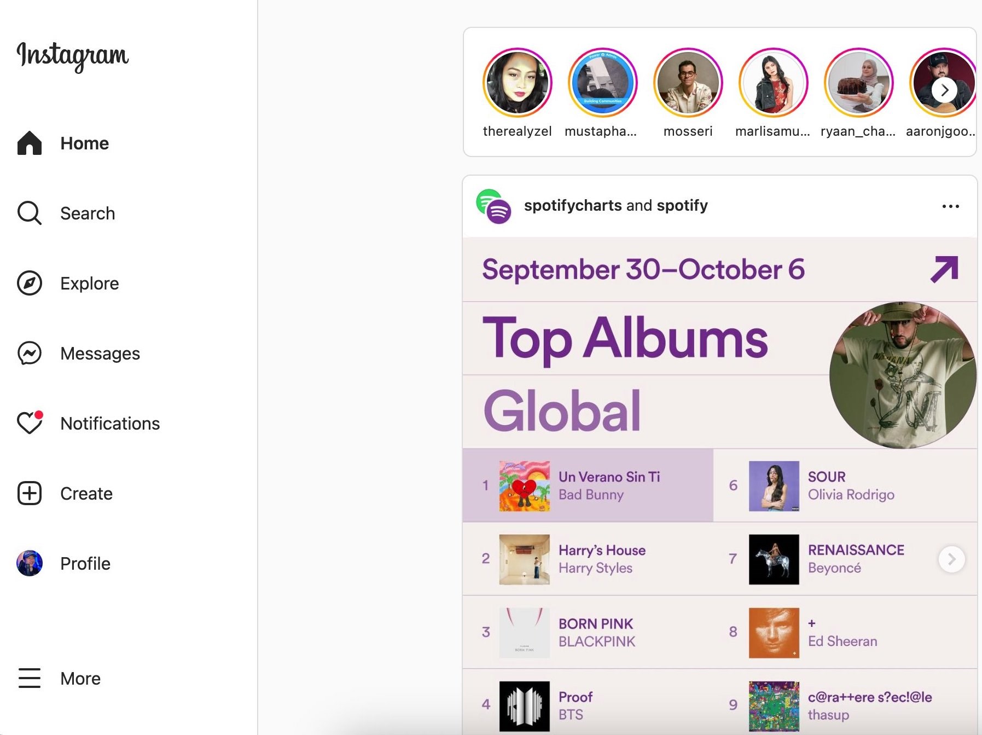Click Un Verano Sin Ti album cover

point(524,486)
